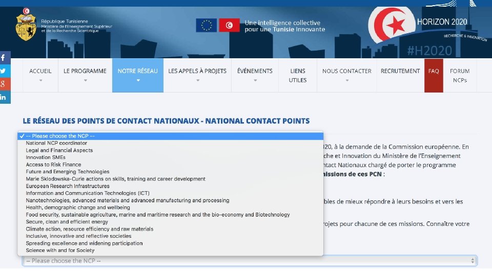Viewport: 492px width, 276px height.
Task: Choose National NCP coordinator option
Action: [170, 143]
